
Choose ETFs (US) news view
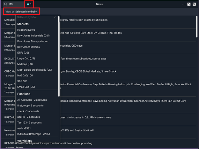23,53
